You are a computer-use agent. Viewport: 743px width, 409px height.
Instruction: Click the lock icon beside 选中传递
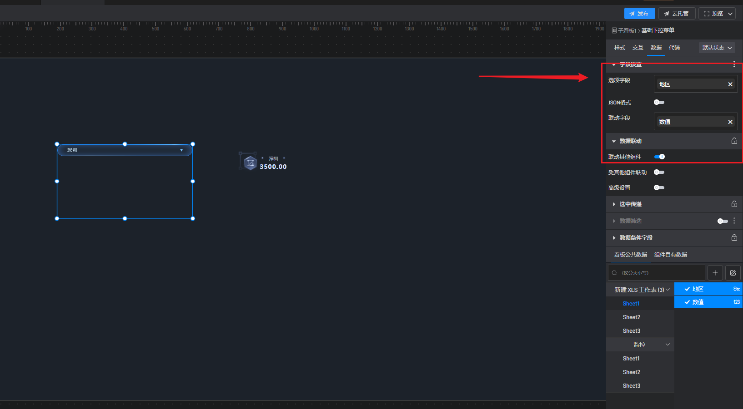734,204
